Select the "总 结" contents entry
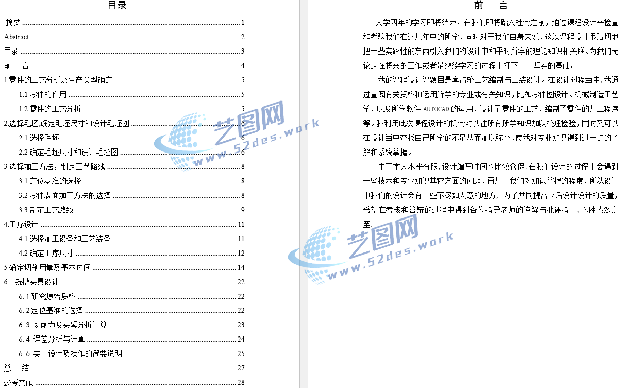The width and height of the screenshot is (620, 388). tap(124, 368)
